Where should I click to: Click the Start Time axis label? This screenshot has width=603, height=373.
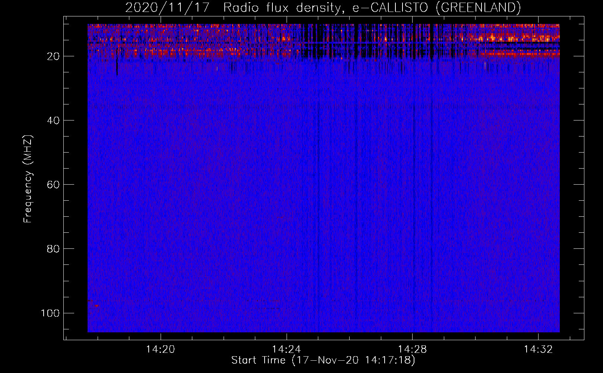(323, 360)
